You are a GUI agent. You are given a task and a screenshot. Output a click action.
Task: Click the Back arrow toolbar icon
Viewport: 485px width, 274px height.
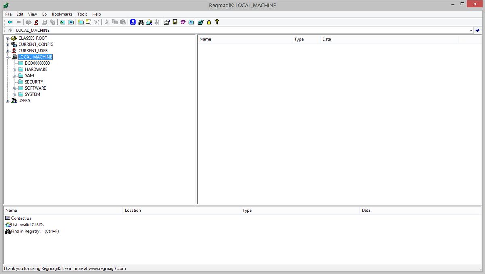(x=10, y=22)
